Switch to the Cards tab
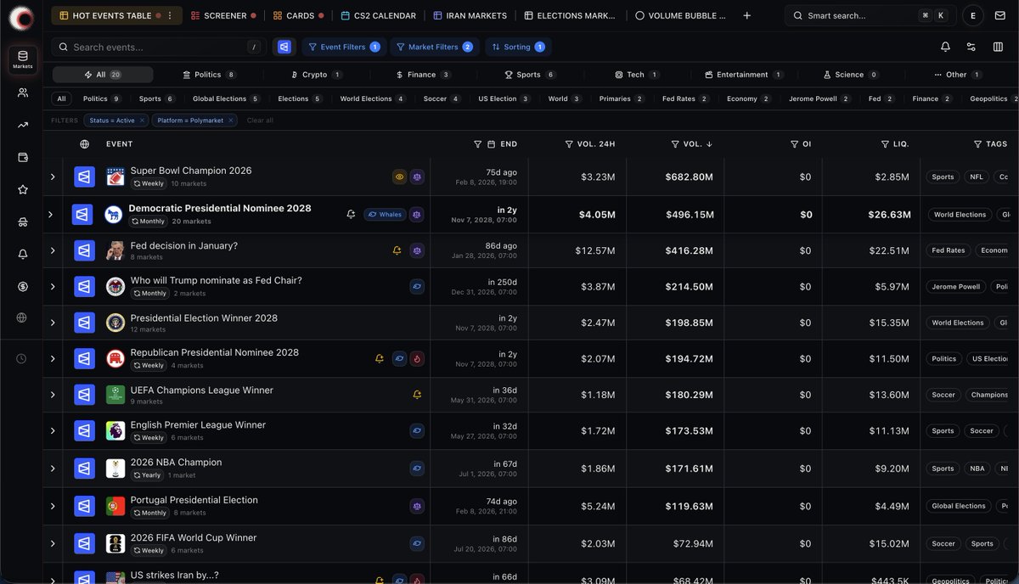 coord(299,15)
